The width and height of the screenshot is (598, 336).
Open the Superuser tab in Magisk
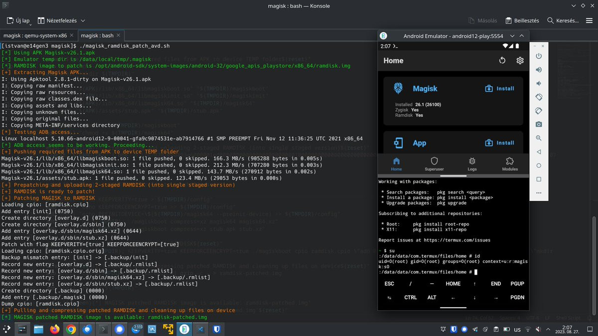pos(434,164)
